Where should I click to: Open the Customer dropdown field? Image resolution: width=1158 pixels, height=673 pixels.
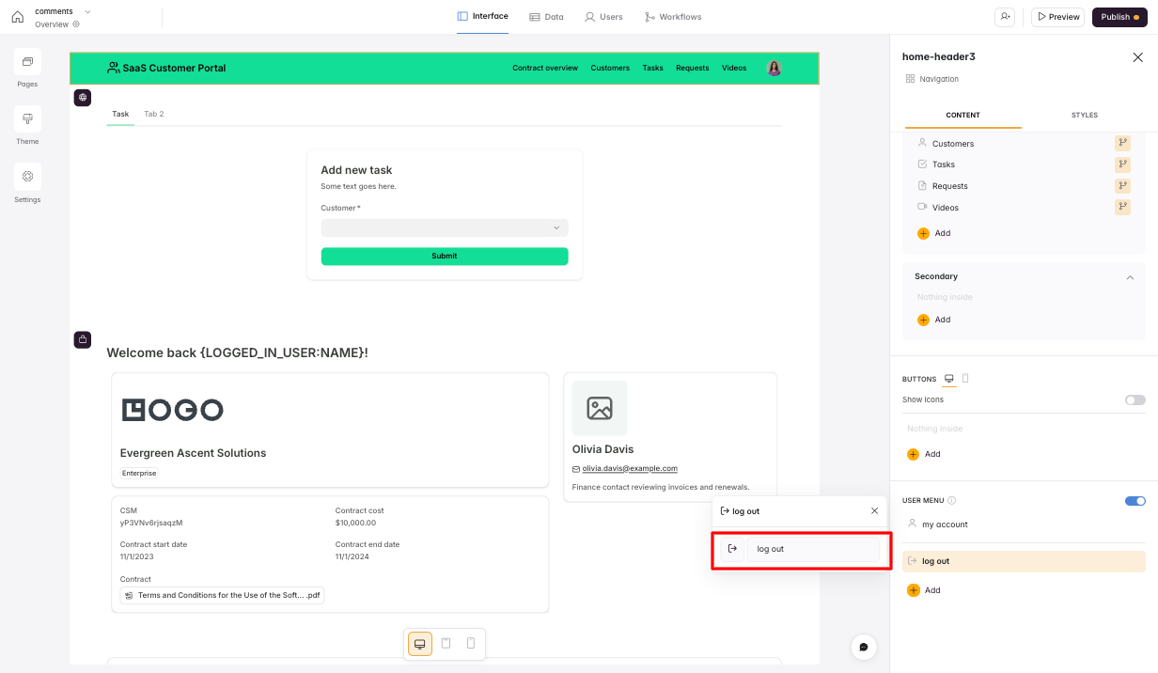point(444,228)
